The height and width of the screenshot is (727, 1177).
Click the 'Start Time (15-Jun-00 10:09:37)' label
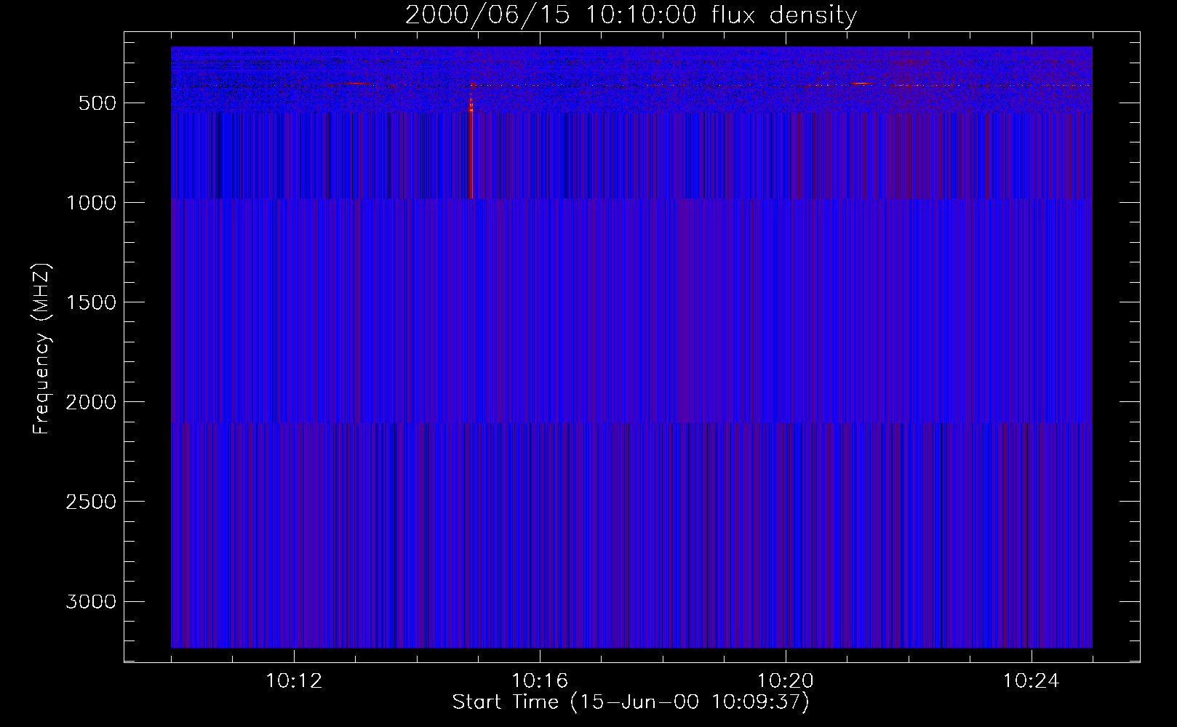point(631,702)
